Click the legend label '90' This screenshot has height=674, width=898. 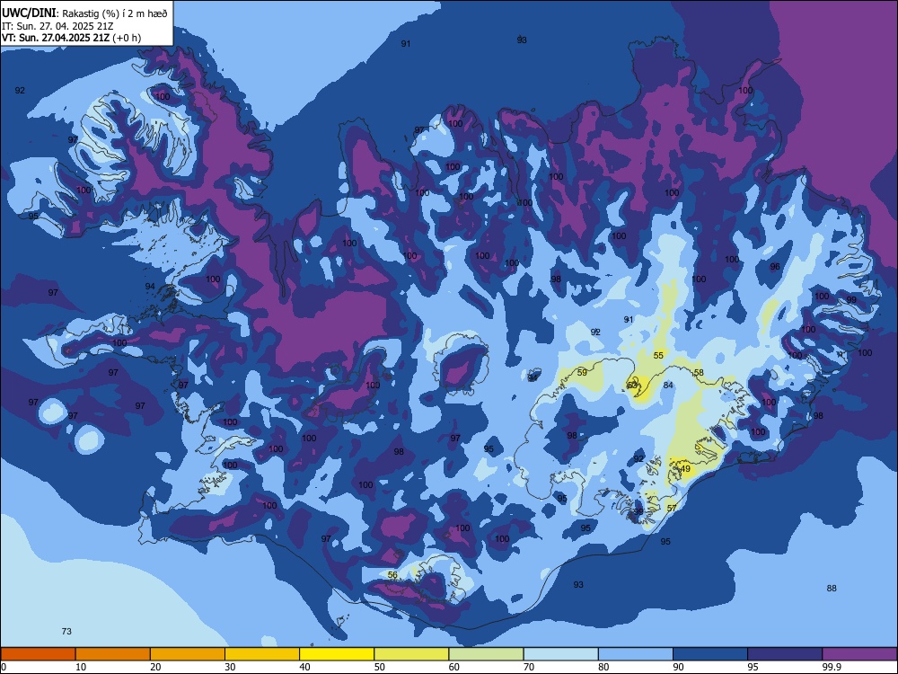[x=679, y=667]
